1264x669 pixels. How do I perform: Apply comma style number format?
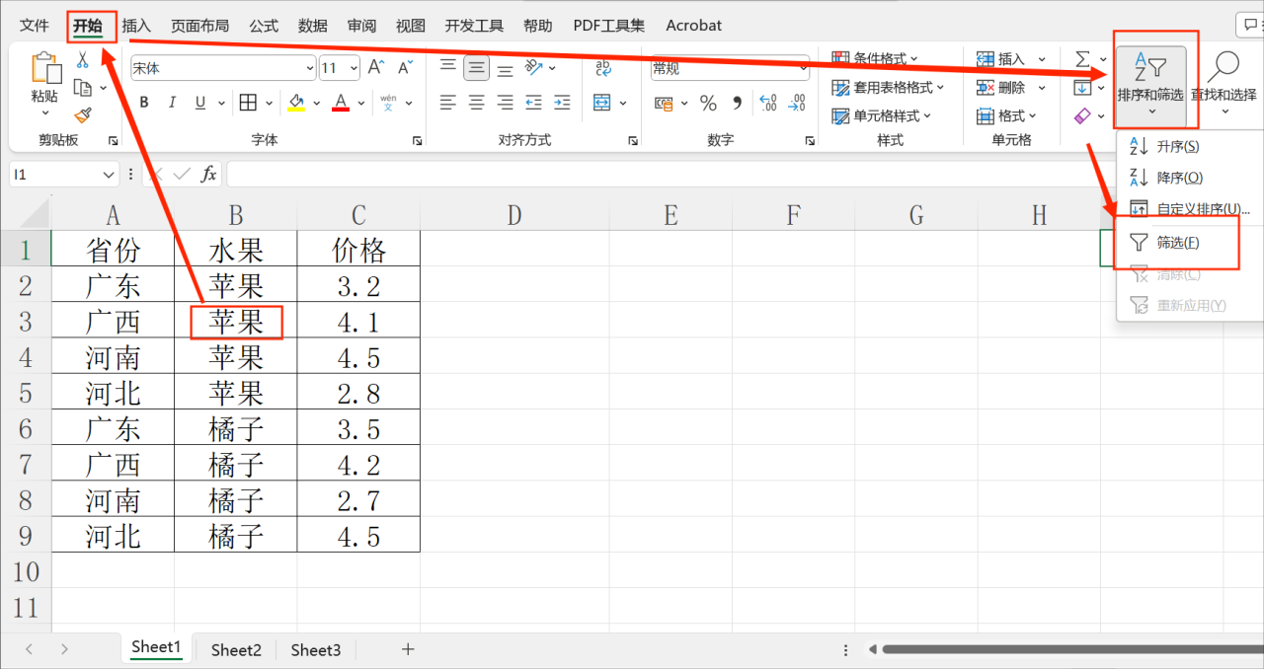point(736,103)
